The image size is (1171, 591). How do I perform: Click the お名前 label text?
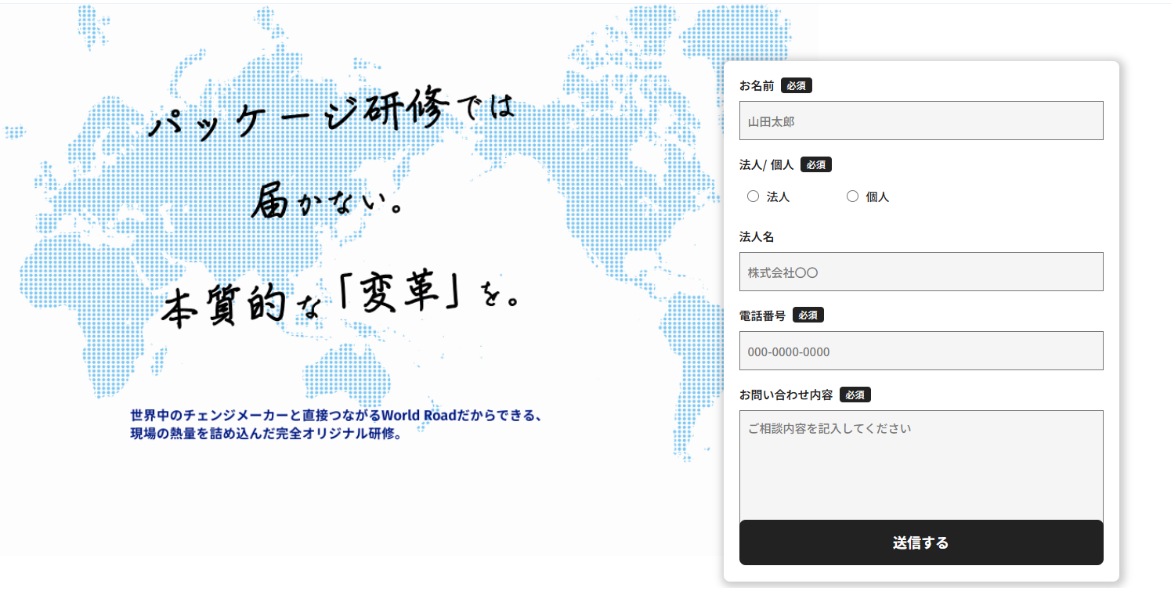coord(757,85)
